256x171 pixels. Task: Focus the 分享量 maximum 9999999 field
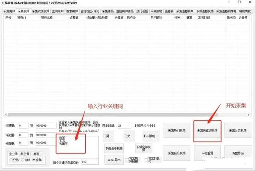46,143
